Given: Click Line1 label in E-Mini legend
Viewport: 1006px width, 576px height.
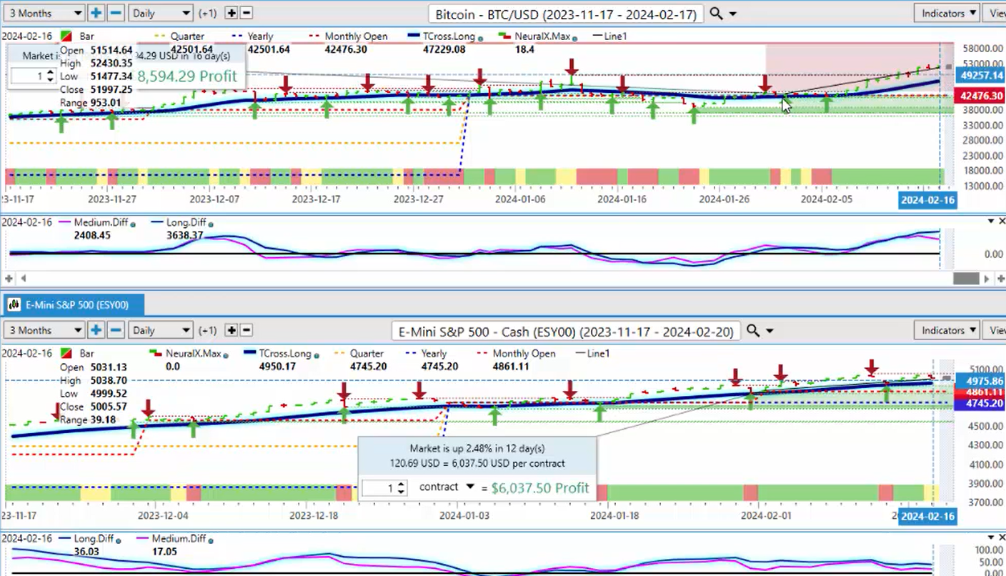Looking at the screenshot, I should click(x=597, y=353).
